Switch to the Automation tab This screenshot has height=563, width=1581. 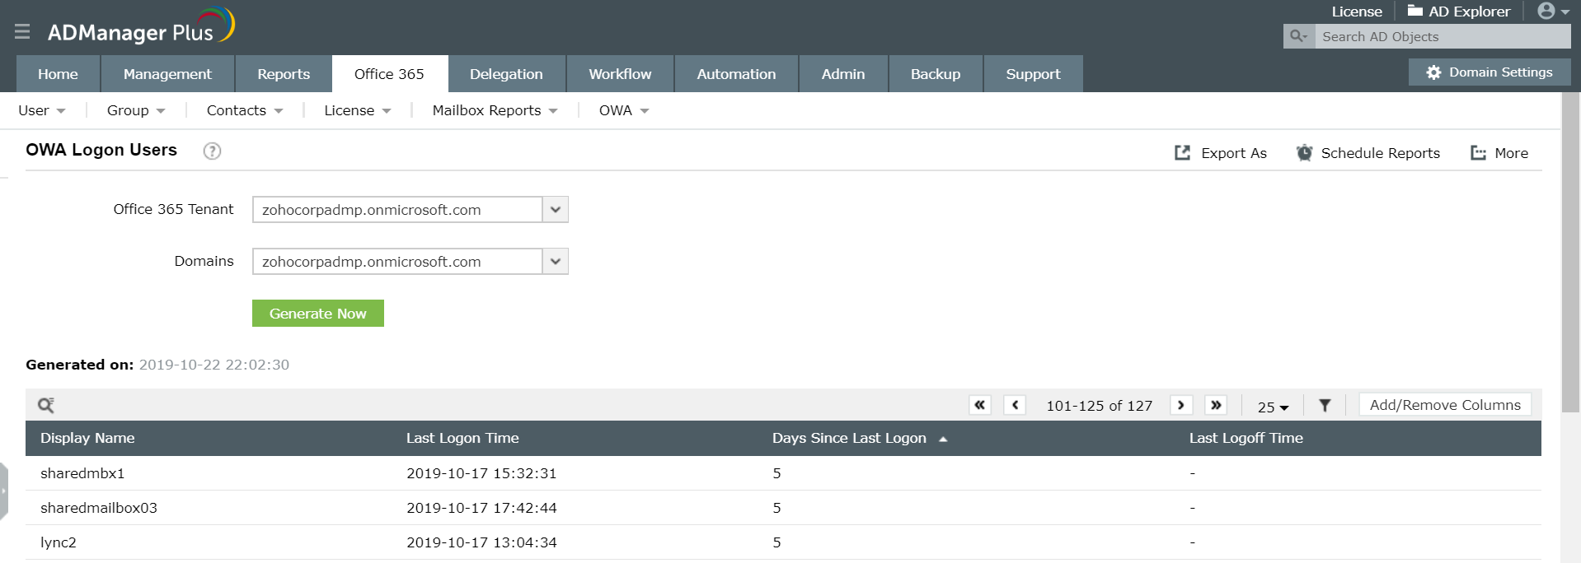pyautogui.click(x=736, y=74)
